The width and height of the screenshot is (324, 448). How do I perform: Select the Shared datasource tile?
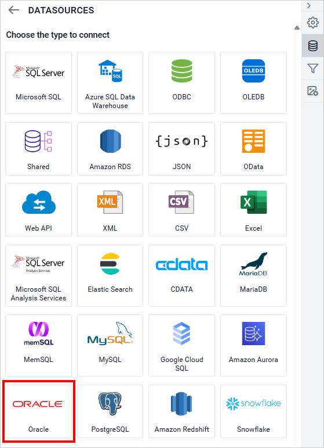click(x=38, y=149)
